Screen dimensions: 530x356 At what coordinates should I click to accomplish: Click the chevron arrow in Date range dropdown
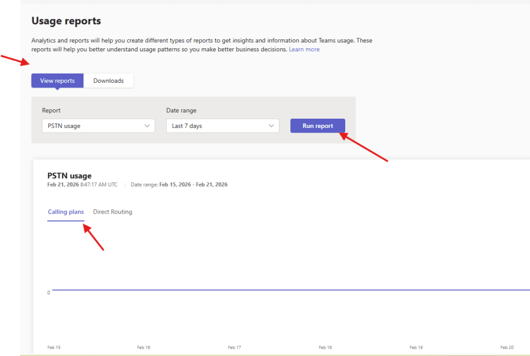(x=271, y=126)
